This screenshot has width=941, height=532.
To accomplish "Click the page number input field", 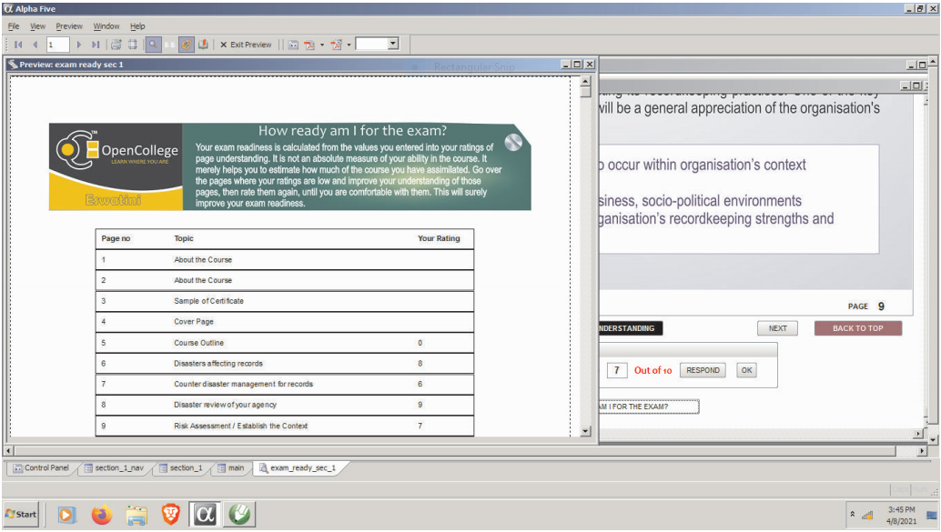I will [x=56, y=44].
